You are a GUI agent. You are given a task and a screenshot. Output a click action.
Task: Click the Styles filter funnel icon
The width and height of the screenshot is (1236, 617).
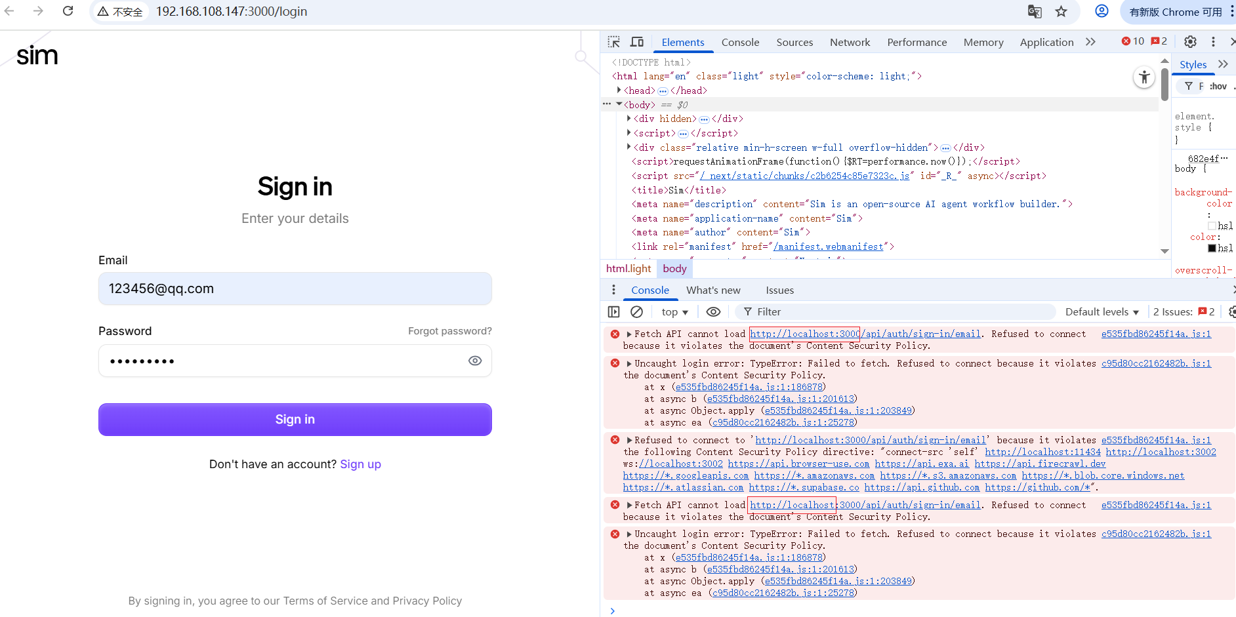click(1189, 86)
